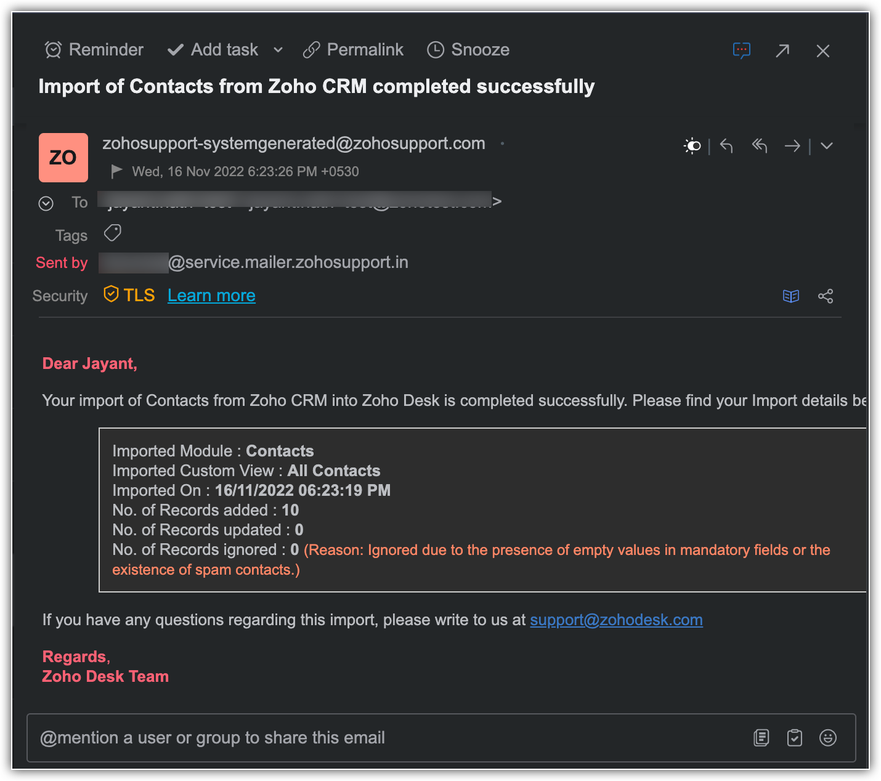Open comments chat bubble icon
This screenshot has width=881, height=781.
[x=741, y=51]
